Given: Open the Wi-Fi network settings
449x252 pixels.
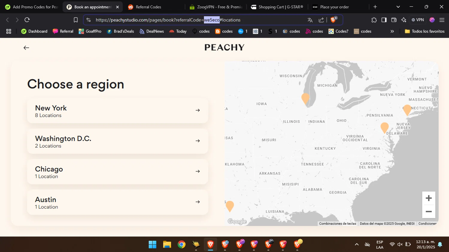Looking at the screenshot, I should [x=392, y=245].
